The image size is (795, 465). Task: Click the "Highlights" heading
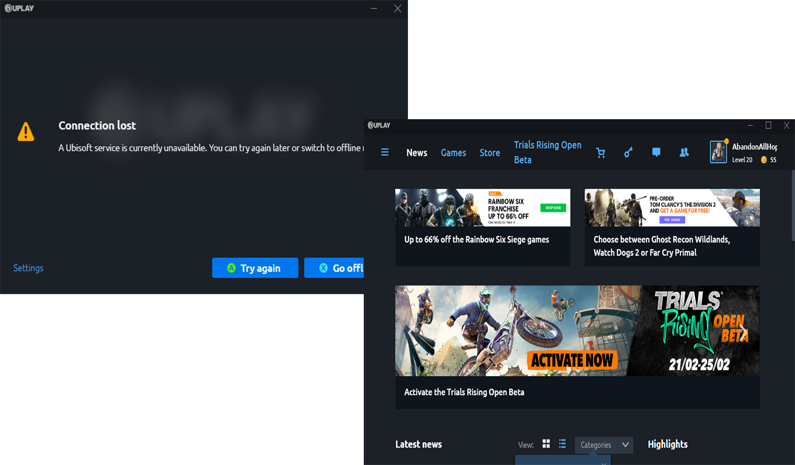(668, 444)
